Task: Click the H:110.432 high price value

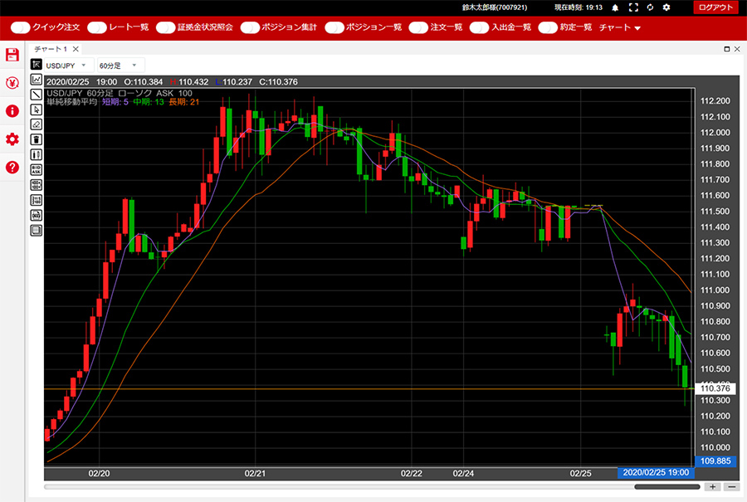Action: click(x=189, y=82)
